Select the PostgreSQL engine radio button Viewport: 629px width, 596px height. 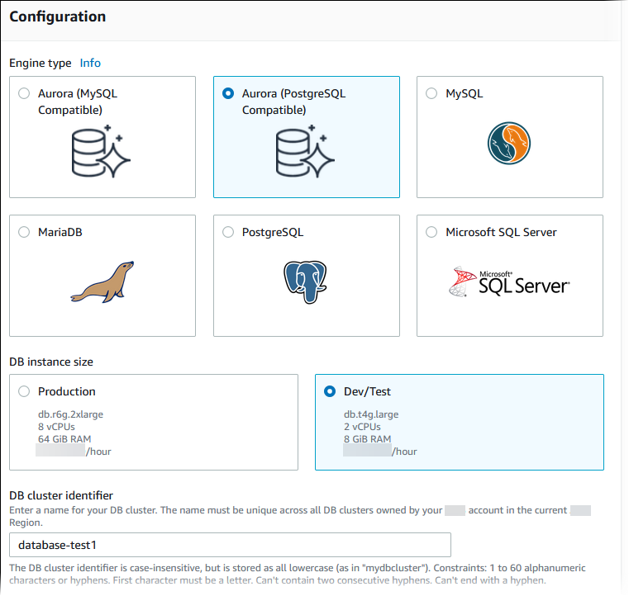[x=228, y=233]
